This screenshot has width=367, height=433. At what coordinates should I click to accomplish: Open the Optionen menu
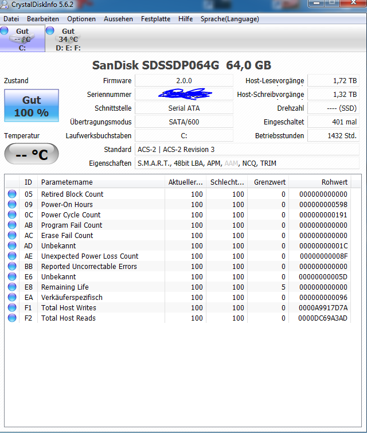pyautogui.click(x=81, y=19)
